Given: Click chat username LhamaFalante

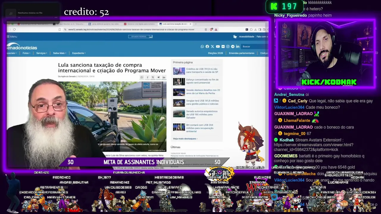Looking at the screenshot, I should [297, 120].
